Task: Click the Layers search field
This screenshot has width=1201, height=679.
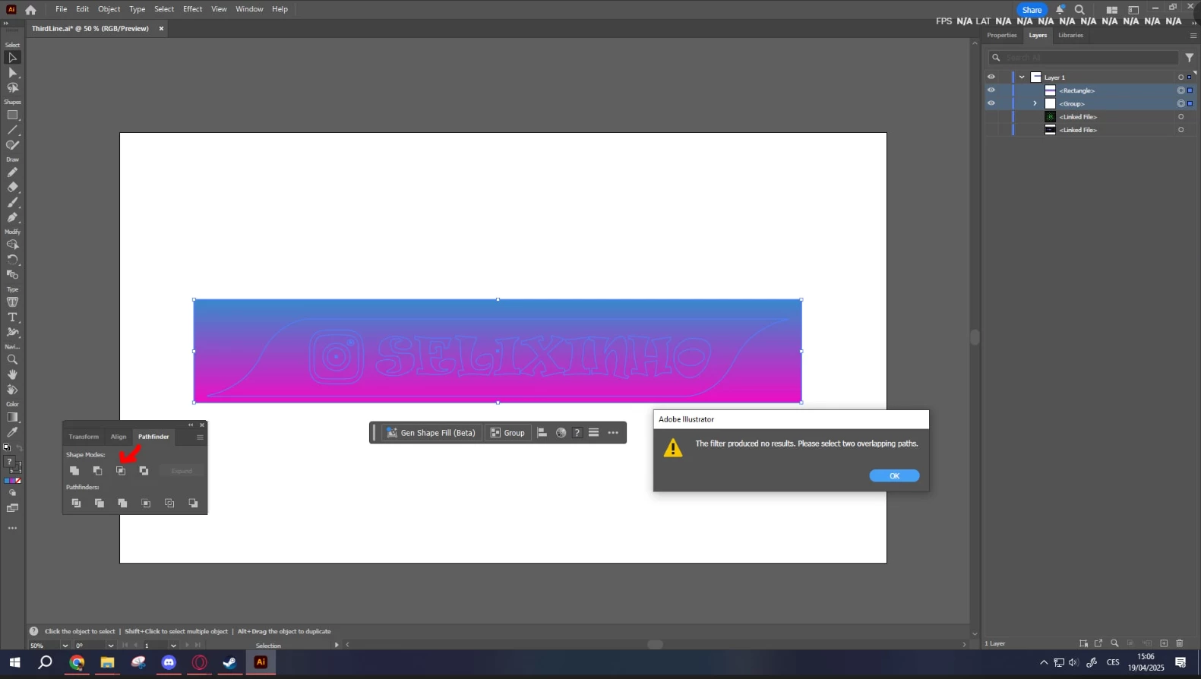Action: [x=1083, y=58]
